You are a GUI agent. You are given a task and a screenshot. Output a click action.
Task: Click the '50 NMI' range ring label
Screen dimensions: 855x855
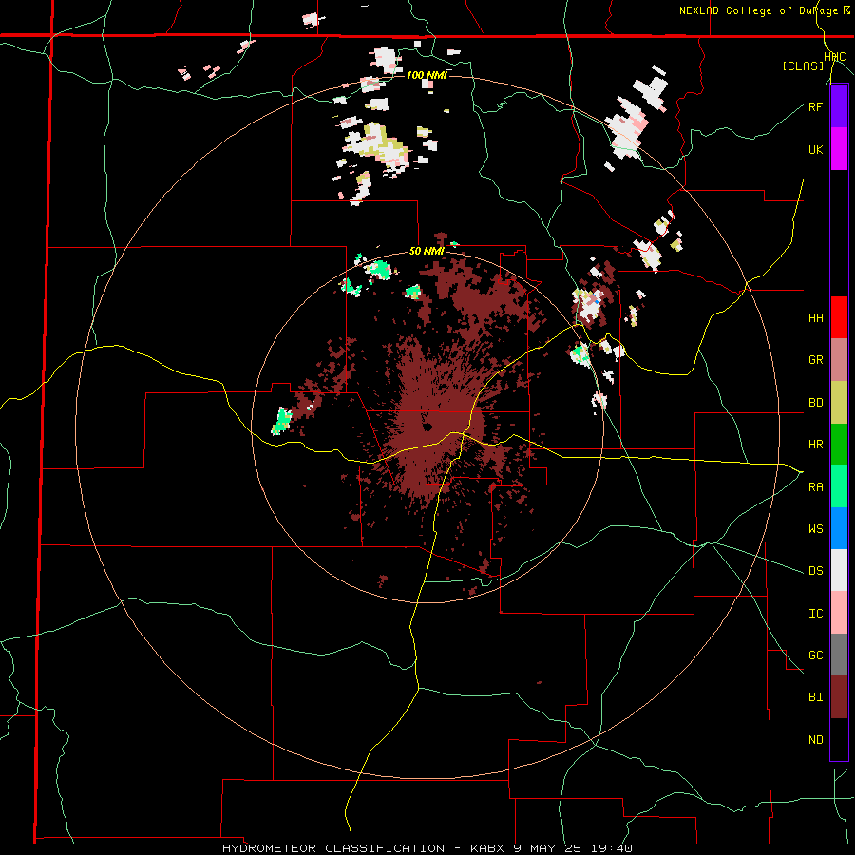pyautogui.click(x=427, y=252)
